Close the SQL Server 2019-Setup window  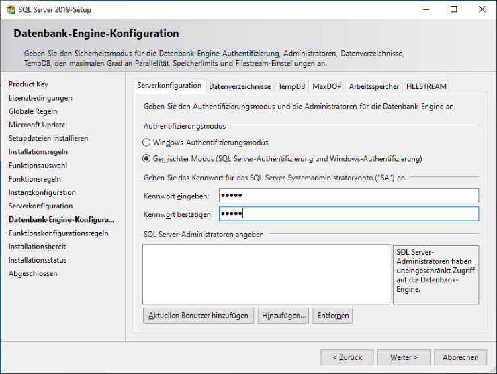click(x=482, y=9)
